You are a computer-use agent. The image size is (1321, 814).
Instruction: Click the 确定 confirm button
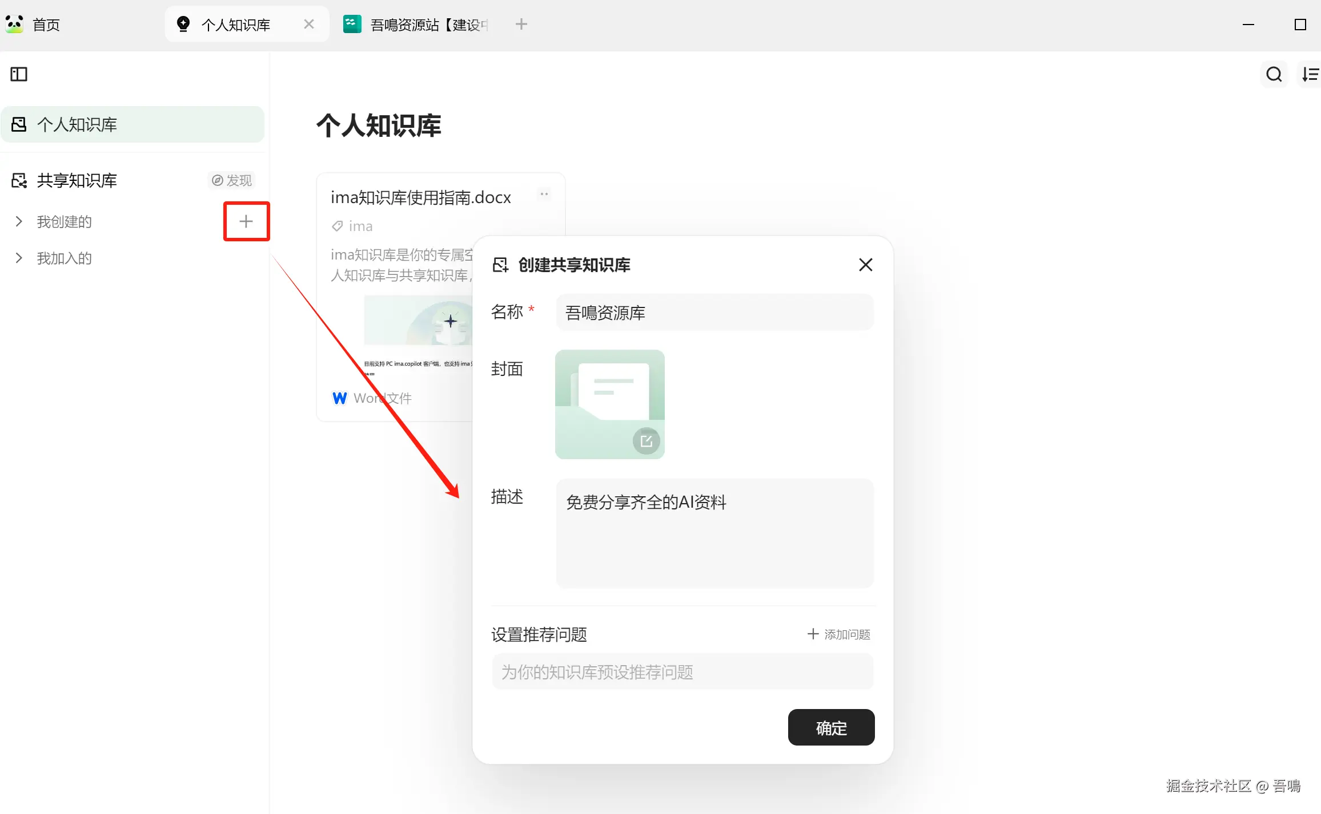pyautogui.click(x=831, y=727)
